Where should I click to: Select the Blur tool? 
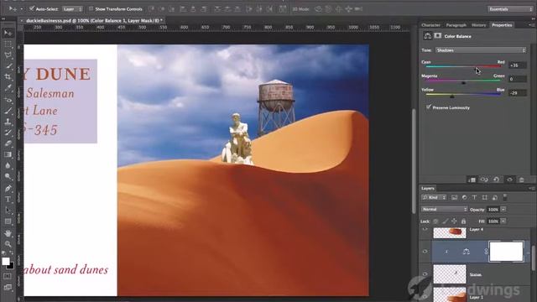pyautogui.click(x=8, y=166)
